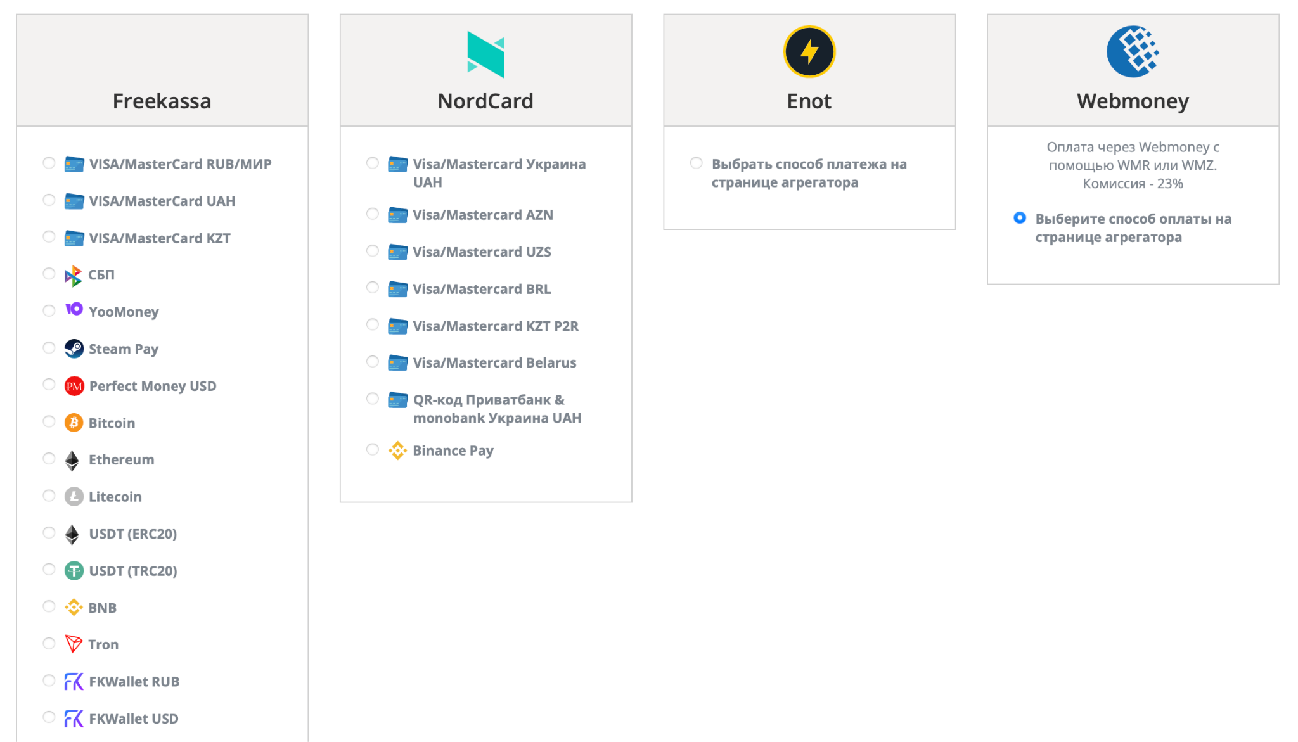Click the Steam Pay icon

tap(74, 349)
